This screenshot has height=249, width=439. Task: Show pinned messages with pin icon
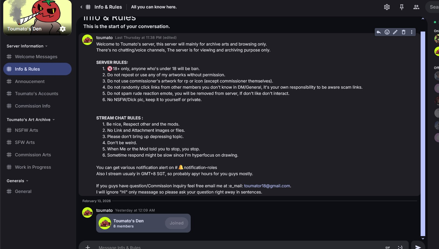tap(402, 7)
